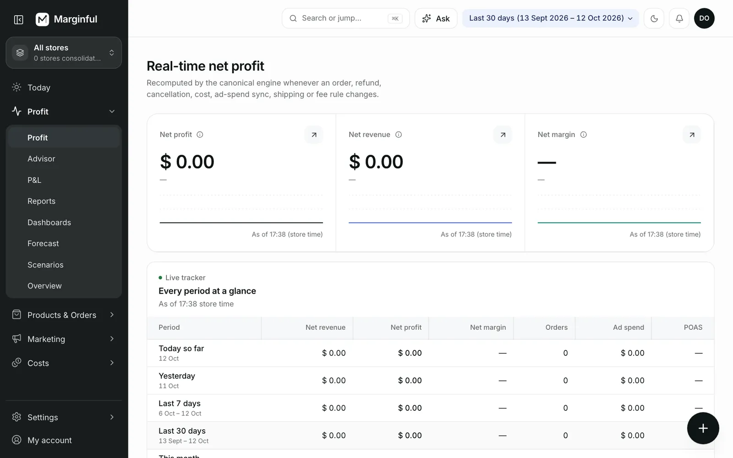Click the Settings gear icon
Viewport: 733px width, 458px height.
coord(16,417)
